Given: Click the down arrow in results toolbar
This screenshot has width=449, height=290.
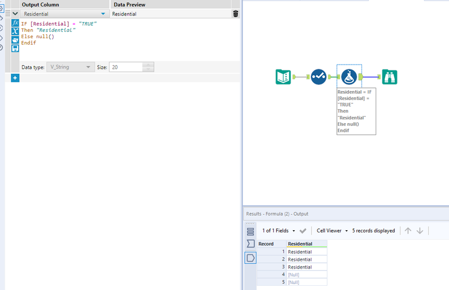Looking at the screenshot, I should (x=420, y=231).
